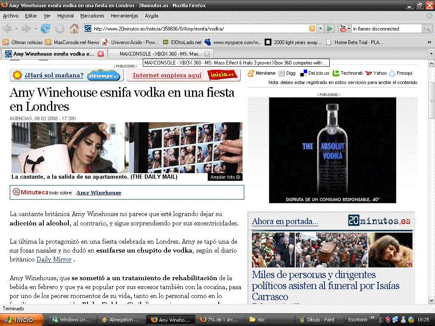
Task: Click the Ampliar foto button
Action: point(225,177)
